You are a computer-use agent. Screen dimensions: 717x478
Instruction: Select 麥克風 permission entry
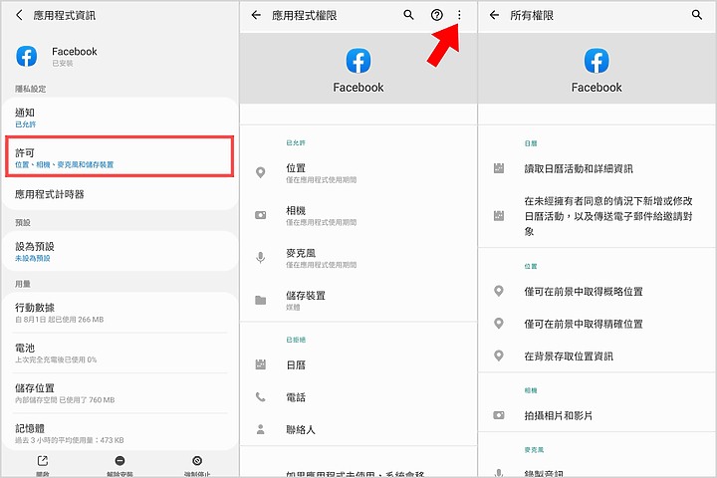pos(358,258)
